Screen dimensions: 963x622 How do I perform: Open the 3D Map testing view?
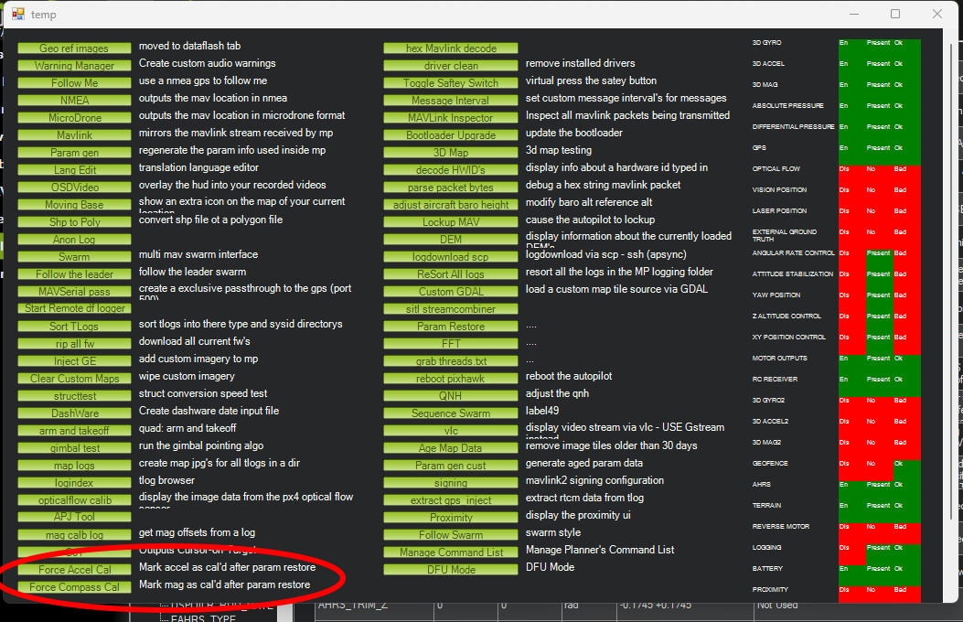coord(451,153)
